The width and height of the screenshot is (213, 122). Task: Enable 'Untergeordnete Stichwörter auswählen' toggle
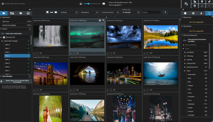[185, 40]
